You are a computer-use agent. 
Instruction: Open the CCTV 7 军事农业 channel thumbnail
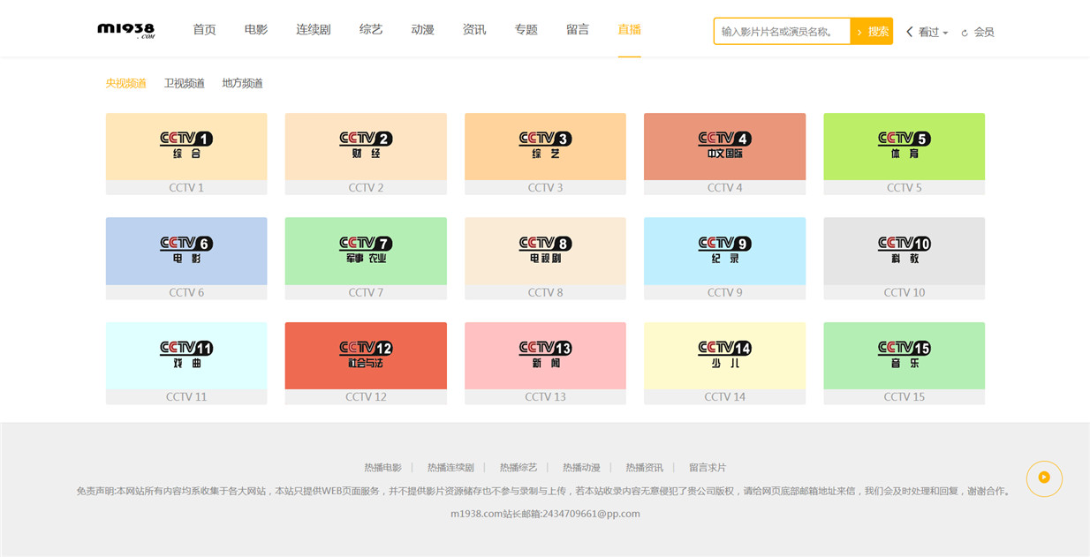(366, 252)
